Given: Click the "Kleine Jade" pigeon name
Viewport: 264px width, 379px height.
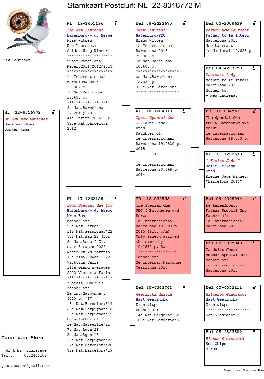Looking at the screenshot, I should coord(223,161).
